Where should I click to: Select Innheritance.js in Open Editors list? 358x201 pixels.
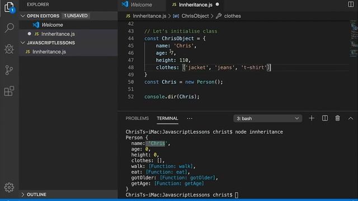point(68,33)
